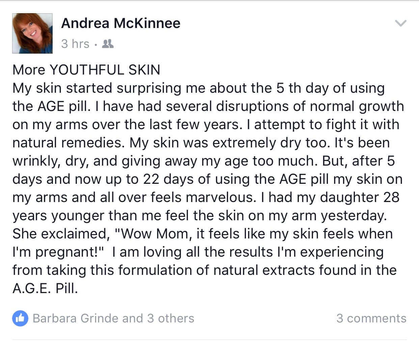Open the 3 comments link
Screen dimensions: 419x343
371,318
